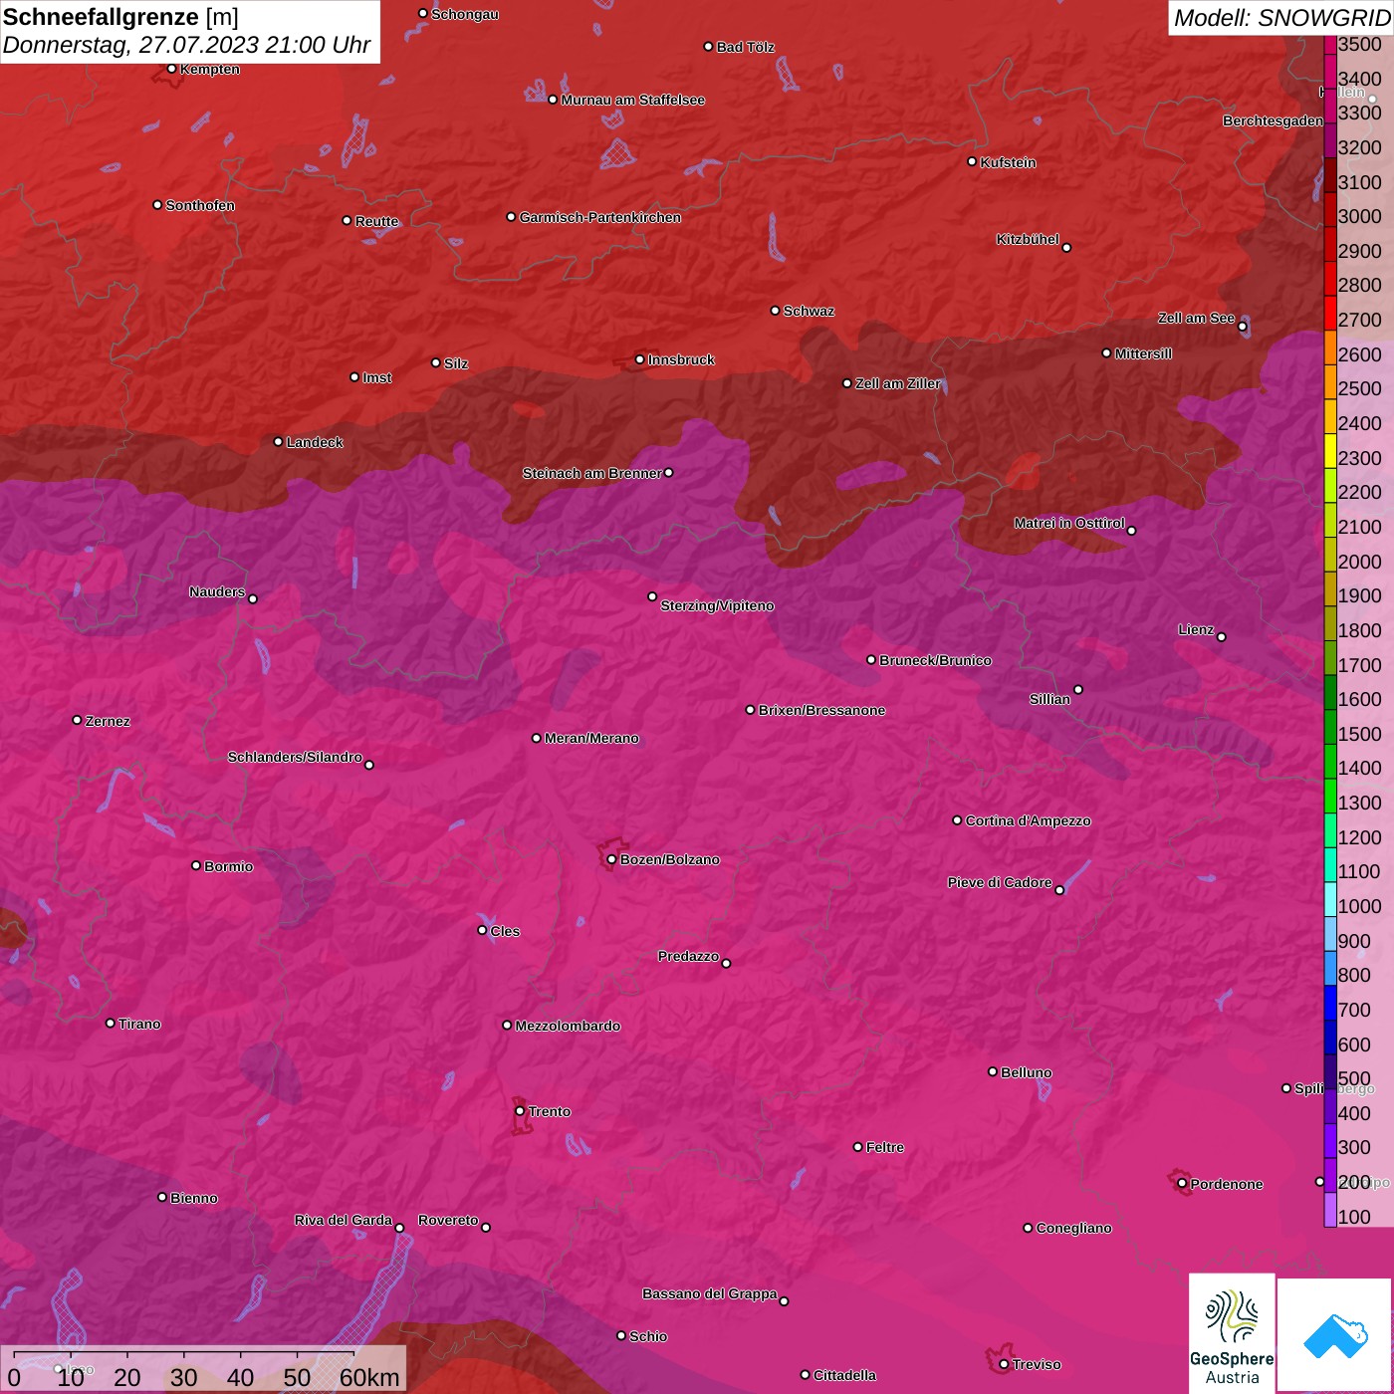Screen dimensions: 1394x1394
Task: Click the 'Zell am Ziller' label
Action: click(898, 383)
